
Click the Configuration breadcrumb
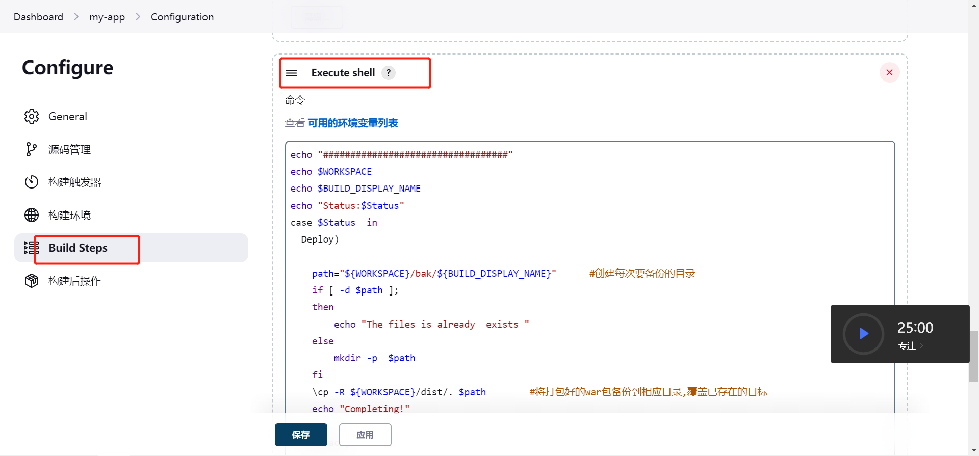click(x=182, y=17)
